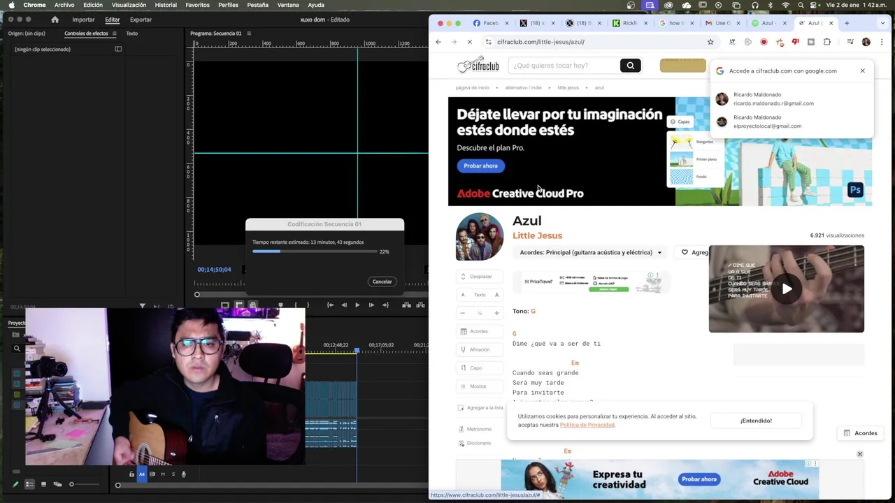The width and height of the screenshot is (895, 503).
Task: Adjust Project panel thumbnail size slider
Action: [84, 484]
